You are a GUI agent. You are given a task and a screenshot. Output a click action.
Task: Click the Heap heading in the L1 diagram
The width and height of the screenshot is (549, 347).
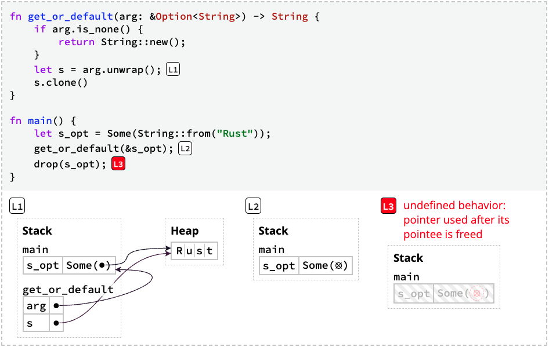pyautogui.click(x=185, y=231)
